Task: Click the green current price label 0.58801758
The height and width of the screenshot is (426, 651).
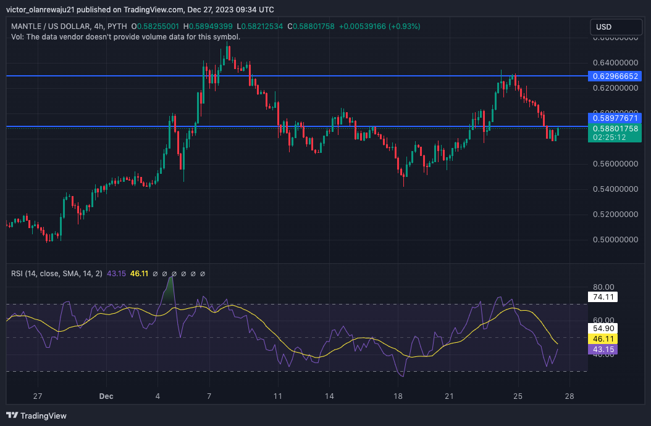Action: tap(615, 128)
